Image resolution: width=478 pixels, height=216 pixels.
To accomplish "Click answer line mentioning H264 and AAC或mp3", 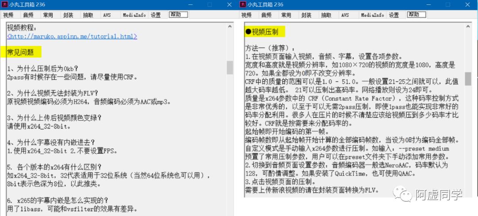I will [89, 102].
